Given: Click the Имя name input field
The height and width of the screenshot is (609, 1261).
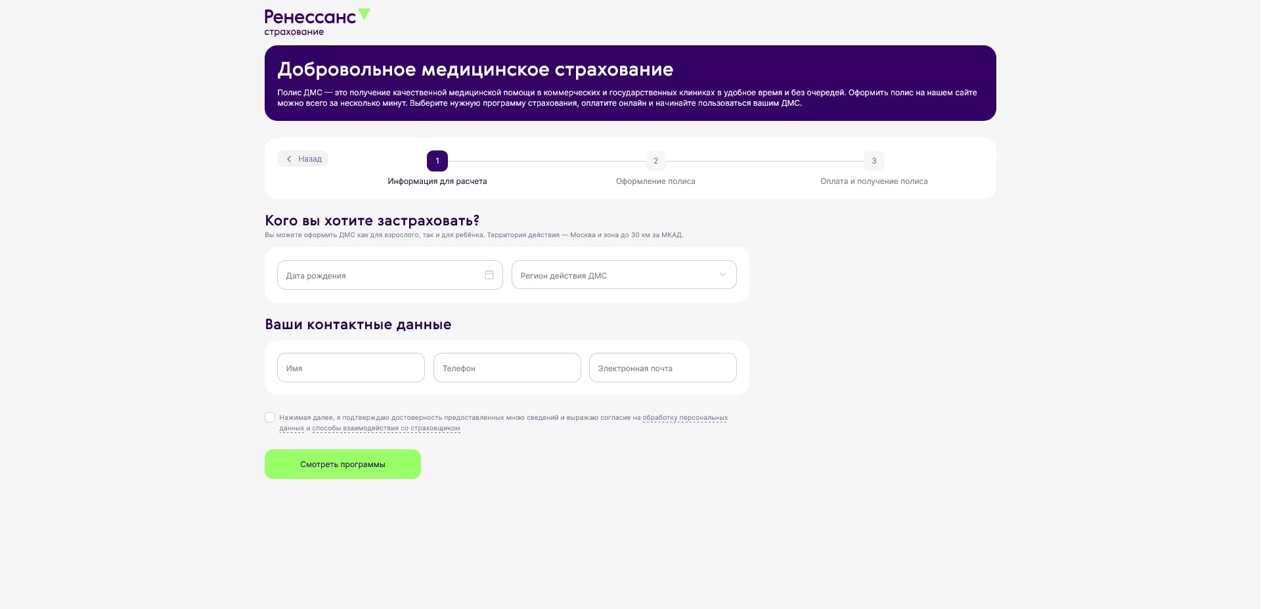Looking at the screenshot, I should point(351,367).
